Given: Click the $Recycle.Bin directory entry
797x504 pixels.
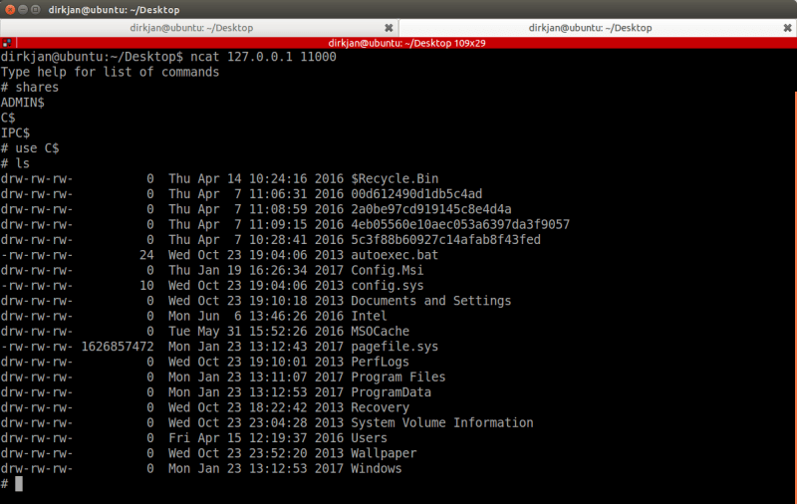Looking at the screenshot, I should [395, 179].
